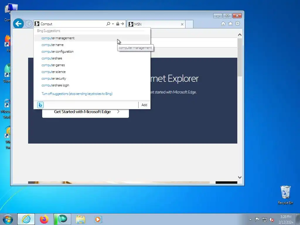
Task: Open the Tools gear menu
Action: pyautogui.click(x=238, y=23)
